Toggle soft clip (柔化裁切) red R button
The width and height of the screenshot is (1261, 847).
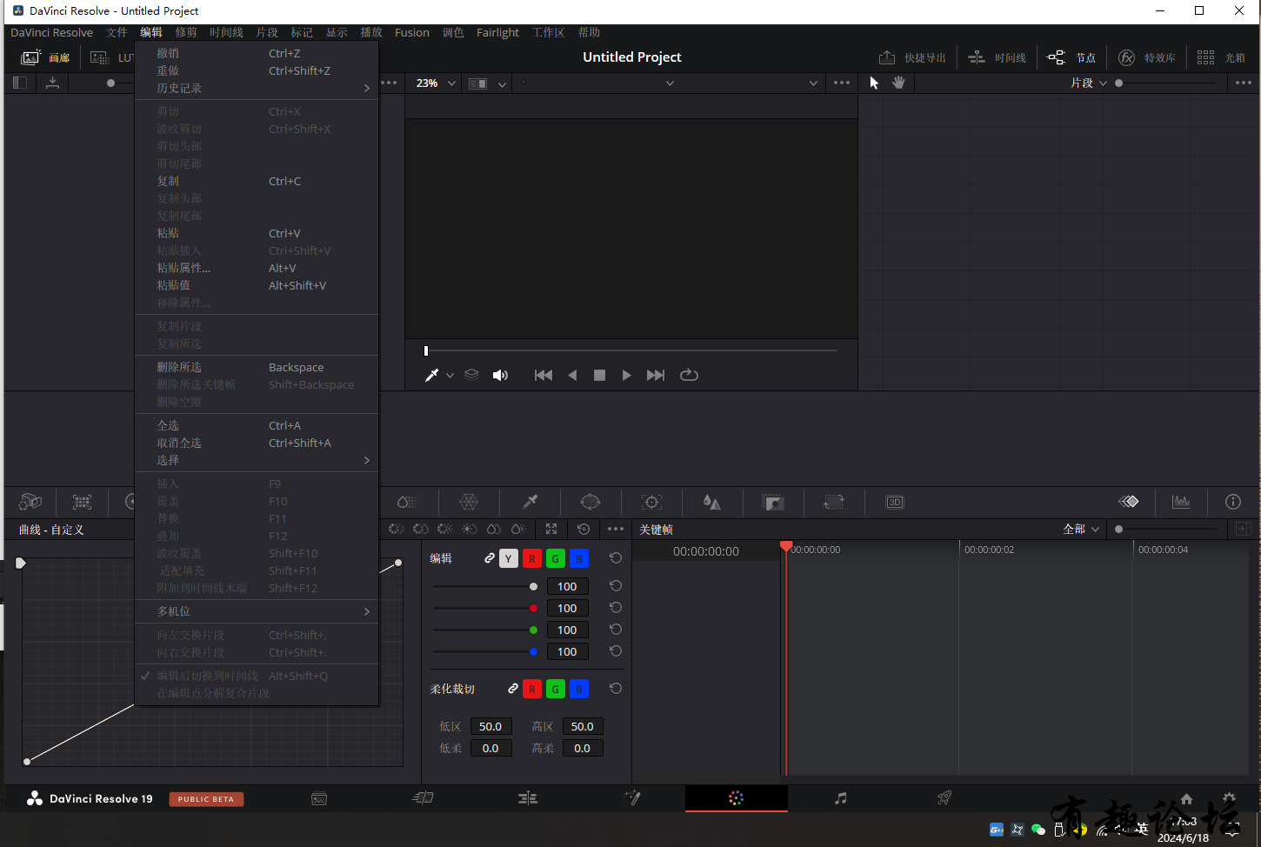(x=532, y=689)
